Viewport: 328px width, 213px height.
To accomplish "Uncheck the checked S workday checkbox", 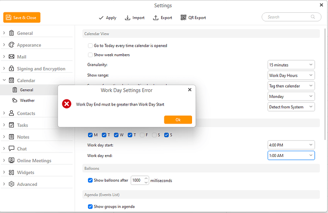I will pos(166,135).
